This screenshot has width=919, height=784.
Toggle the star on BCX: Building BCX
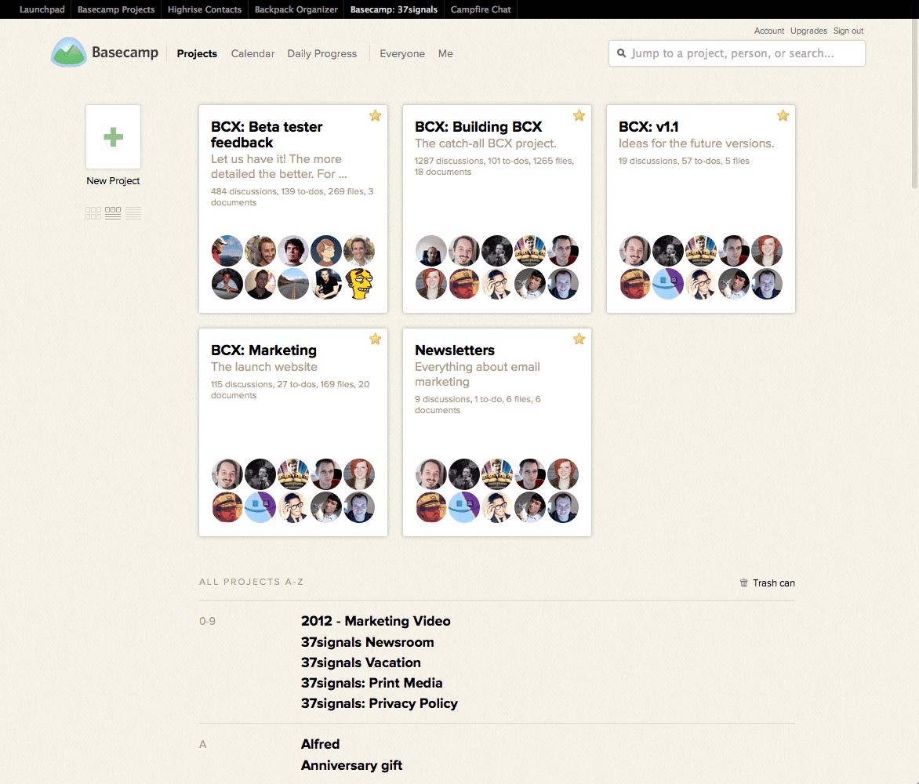579,116
